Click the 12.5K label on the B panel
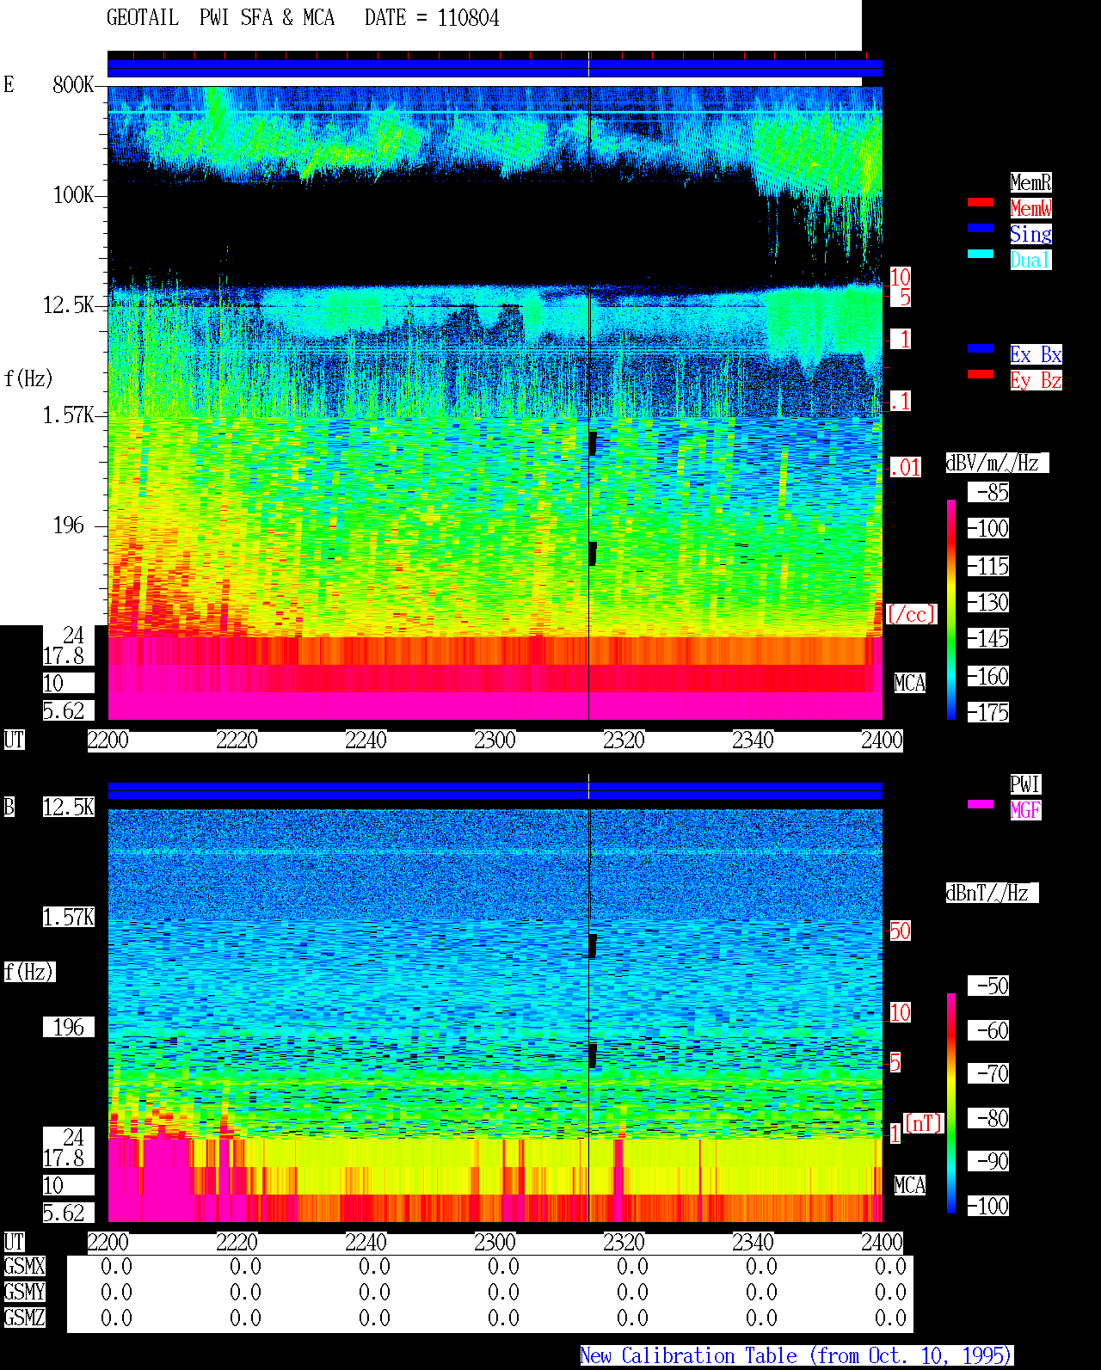The image size is (1101, 1370). point(69,807)
